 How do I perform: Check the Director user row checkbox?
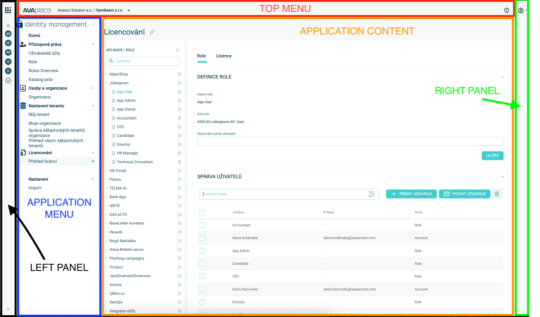pos(202,302)
